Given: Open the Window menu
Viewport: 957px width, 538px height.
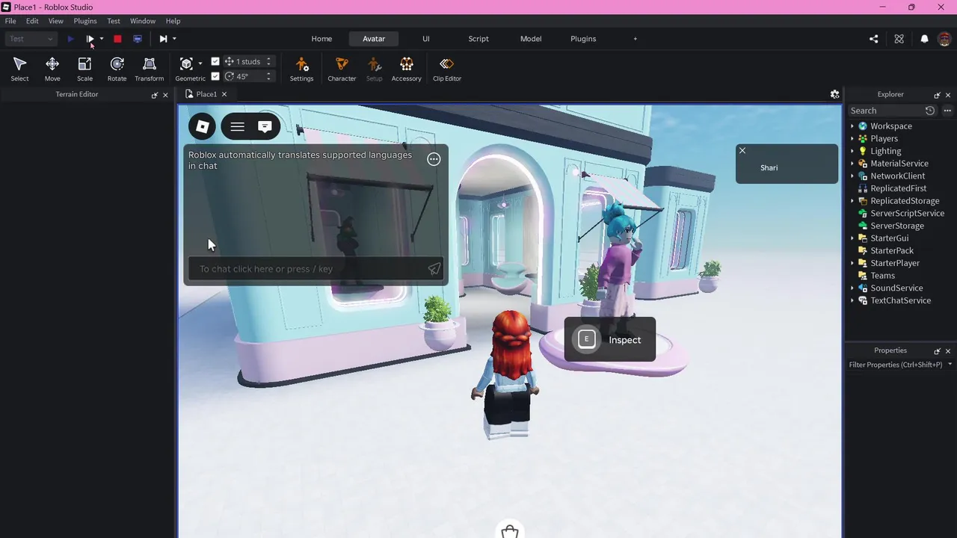Looking at the screenshot, I should (x=143, y=21).
